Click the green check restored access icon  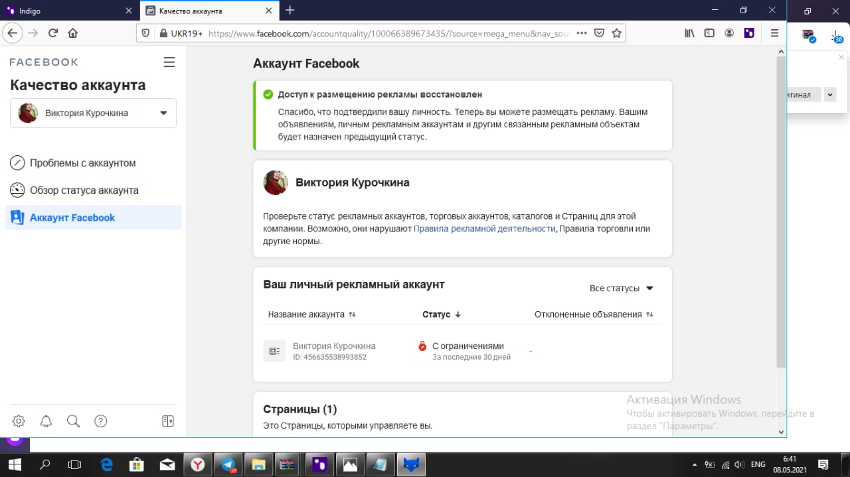pyautogui.click(x=268, y=95)
